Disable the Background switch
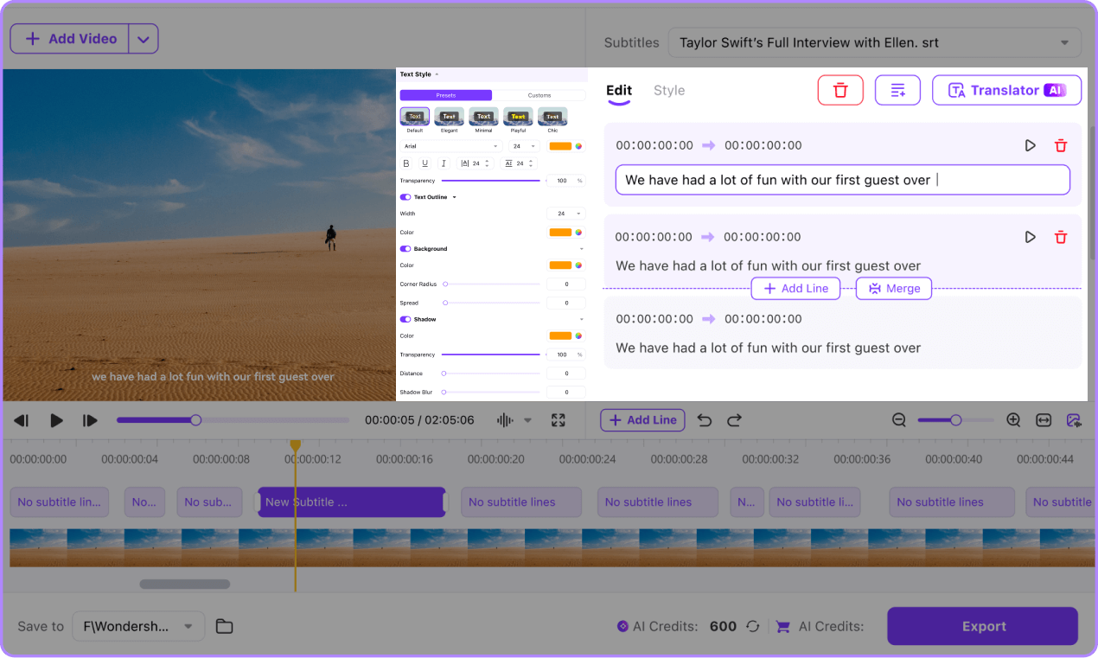 pyautogui.click(x=405, y=249)
